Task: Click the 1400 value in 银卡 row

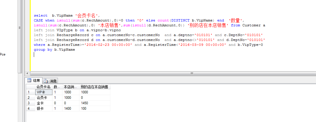Action: tap(71, 109)
